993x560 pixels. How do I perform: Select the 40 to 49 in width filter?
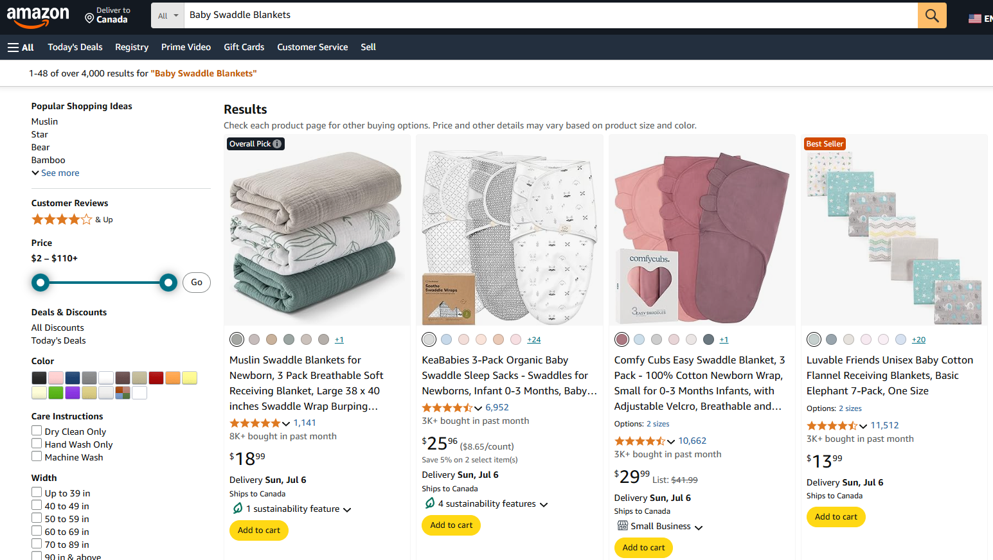37,505
